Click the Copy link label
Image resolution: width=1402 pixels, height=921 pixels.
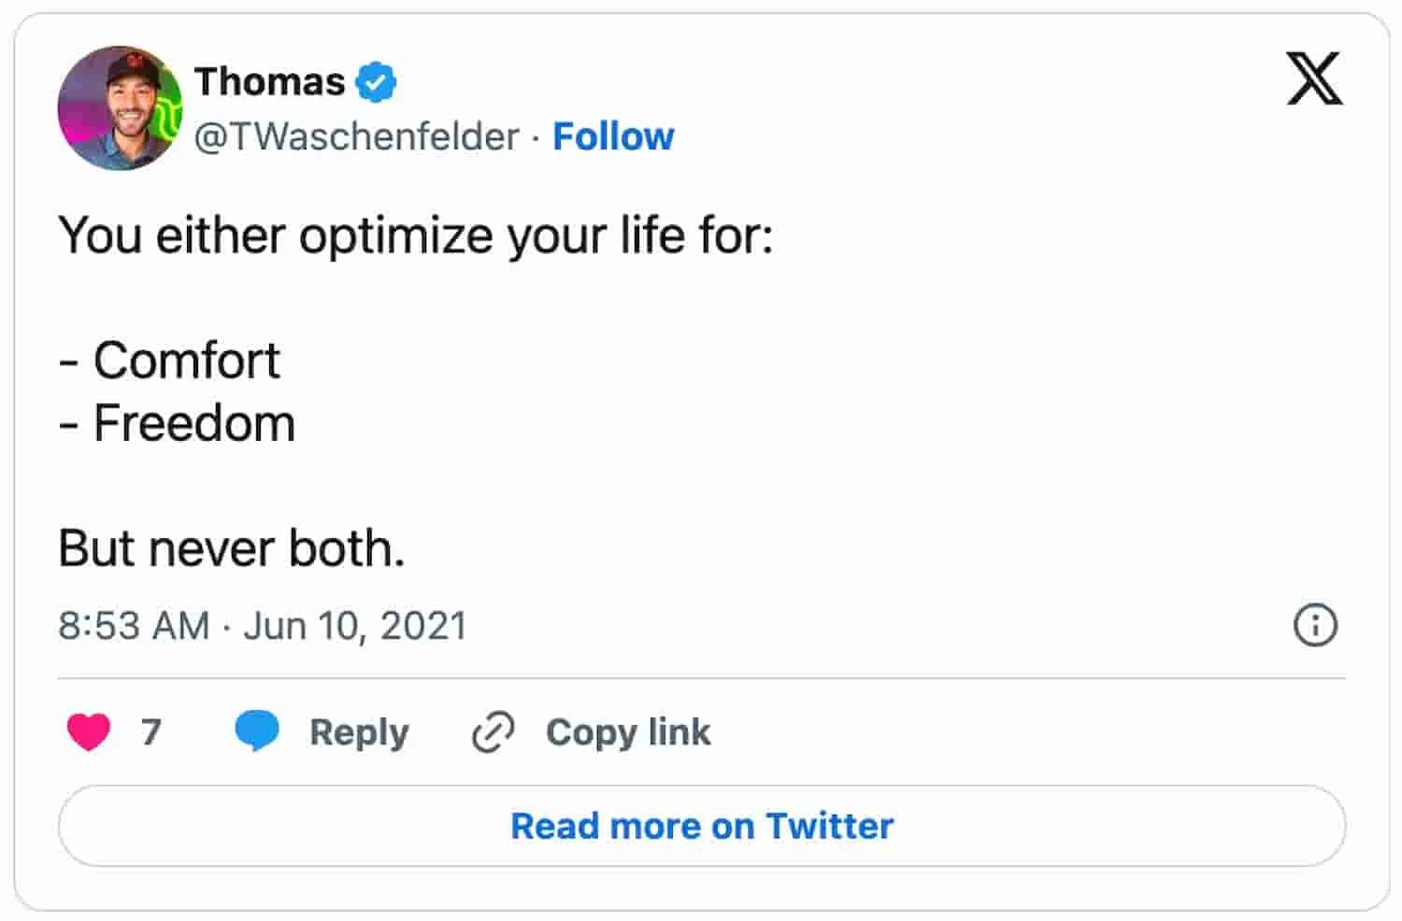click(628, 732)
